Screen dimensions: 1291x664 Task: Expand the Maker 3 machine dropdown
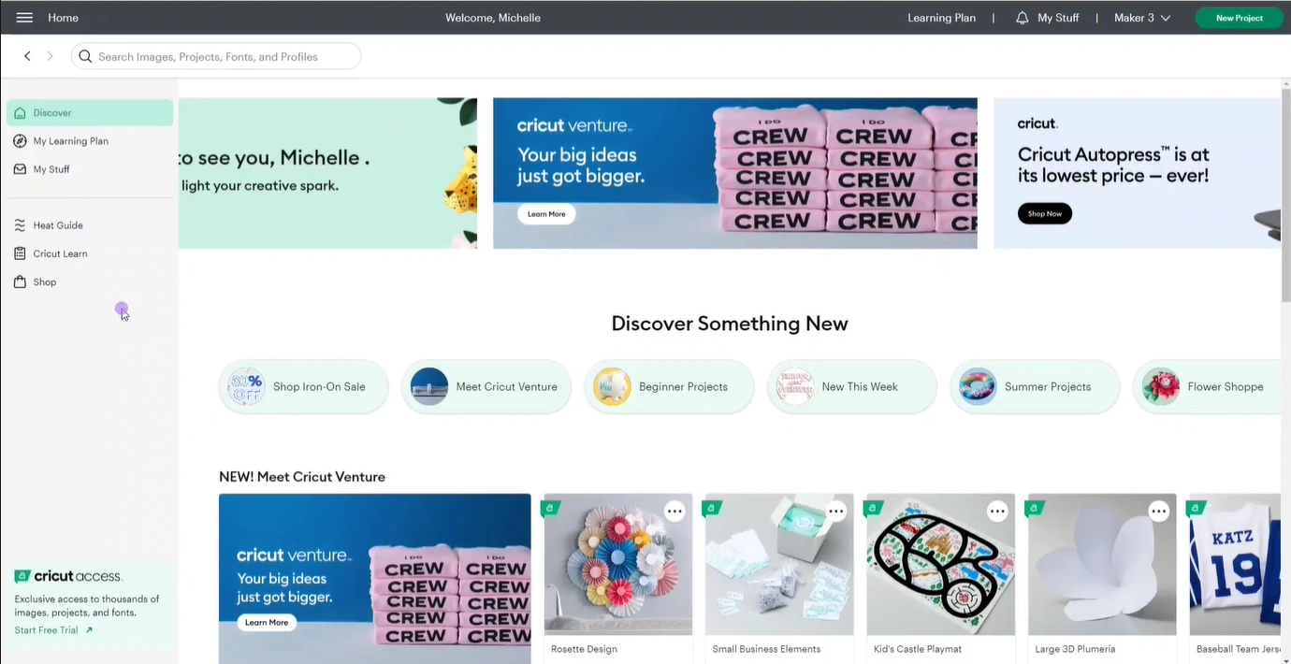[x=1141, y=18]
